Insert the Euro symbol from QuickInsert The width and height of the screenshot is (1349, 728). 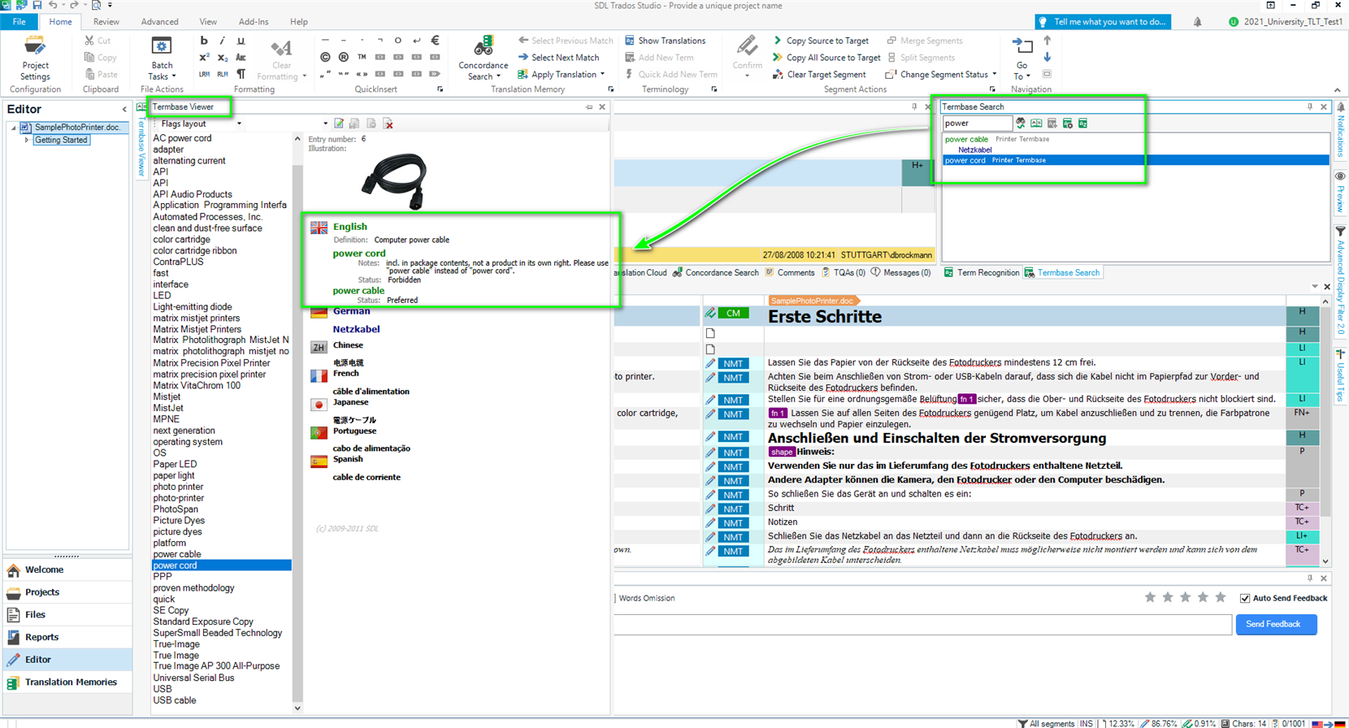[x=435, y=41]
